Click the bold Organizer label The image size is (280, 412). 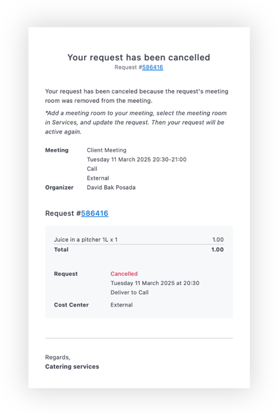click(x=59, y=188)
